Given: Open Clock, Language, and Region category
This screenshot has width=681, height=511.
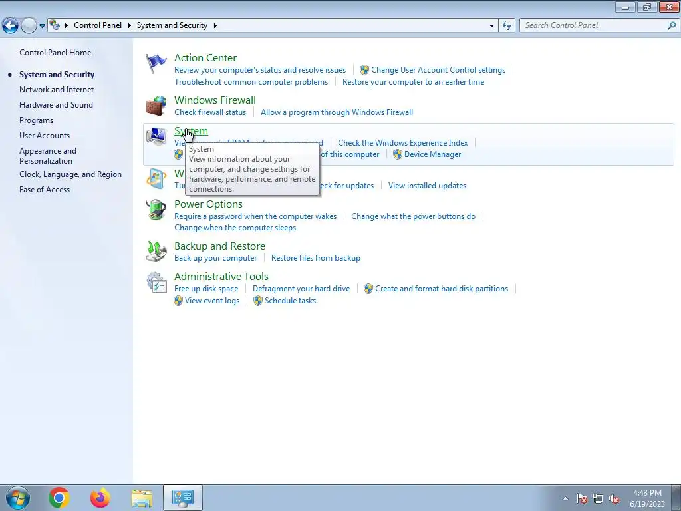Looking at the screenshot, I should coord(70,174).
